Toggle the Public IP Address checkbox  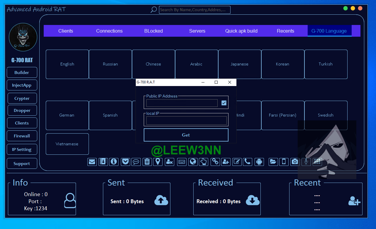tap(224, 103)
